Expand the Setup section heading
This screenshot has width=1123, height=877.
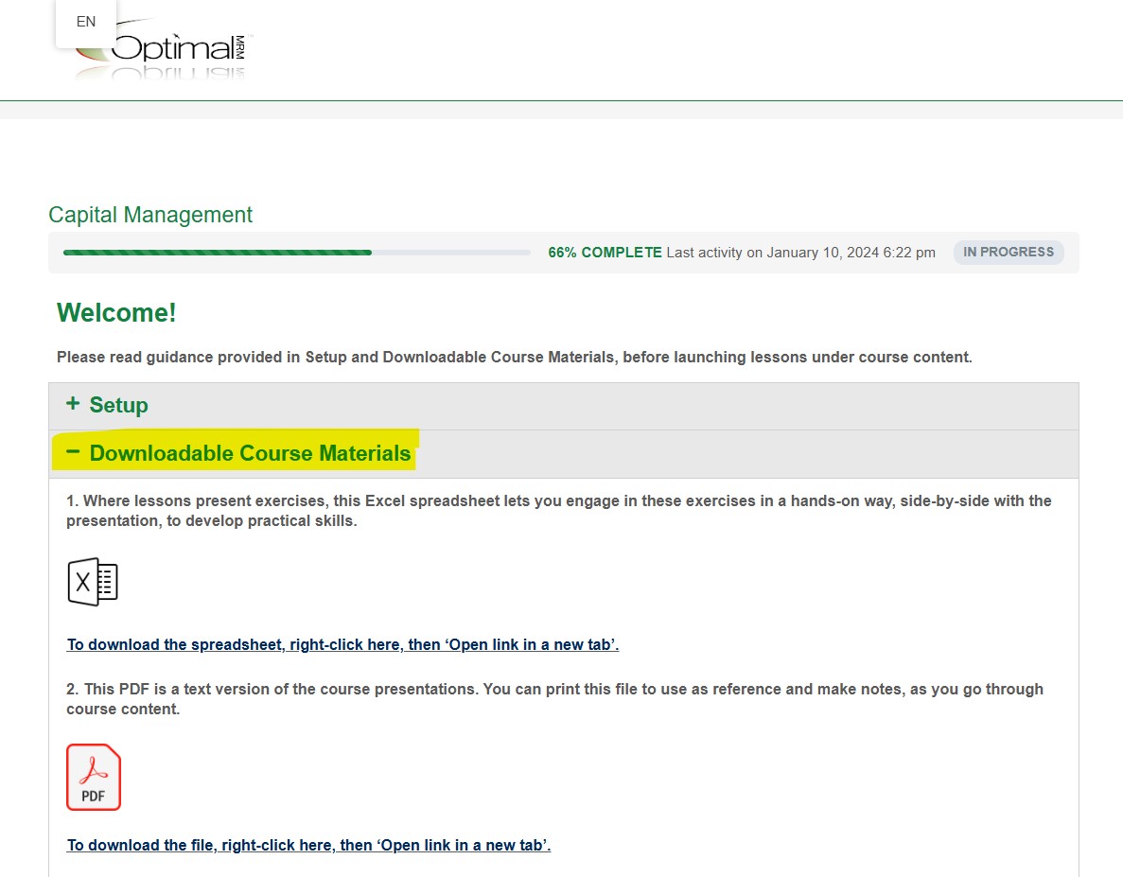[118, 405]
